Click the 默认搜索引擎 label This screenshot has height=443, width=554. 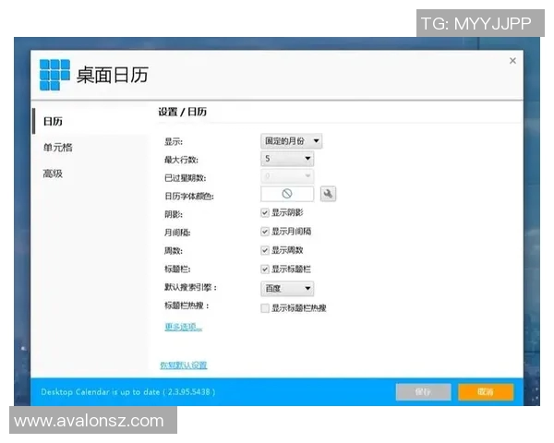[x=190, y=287]
